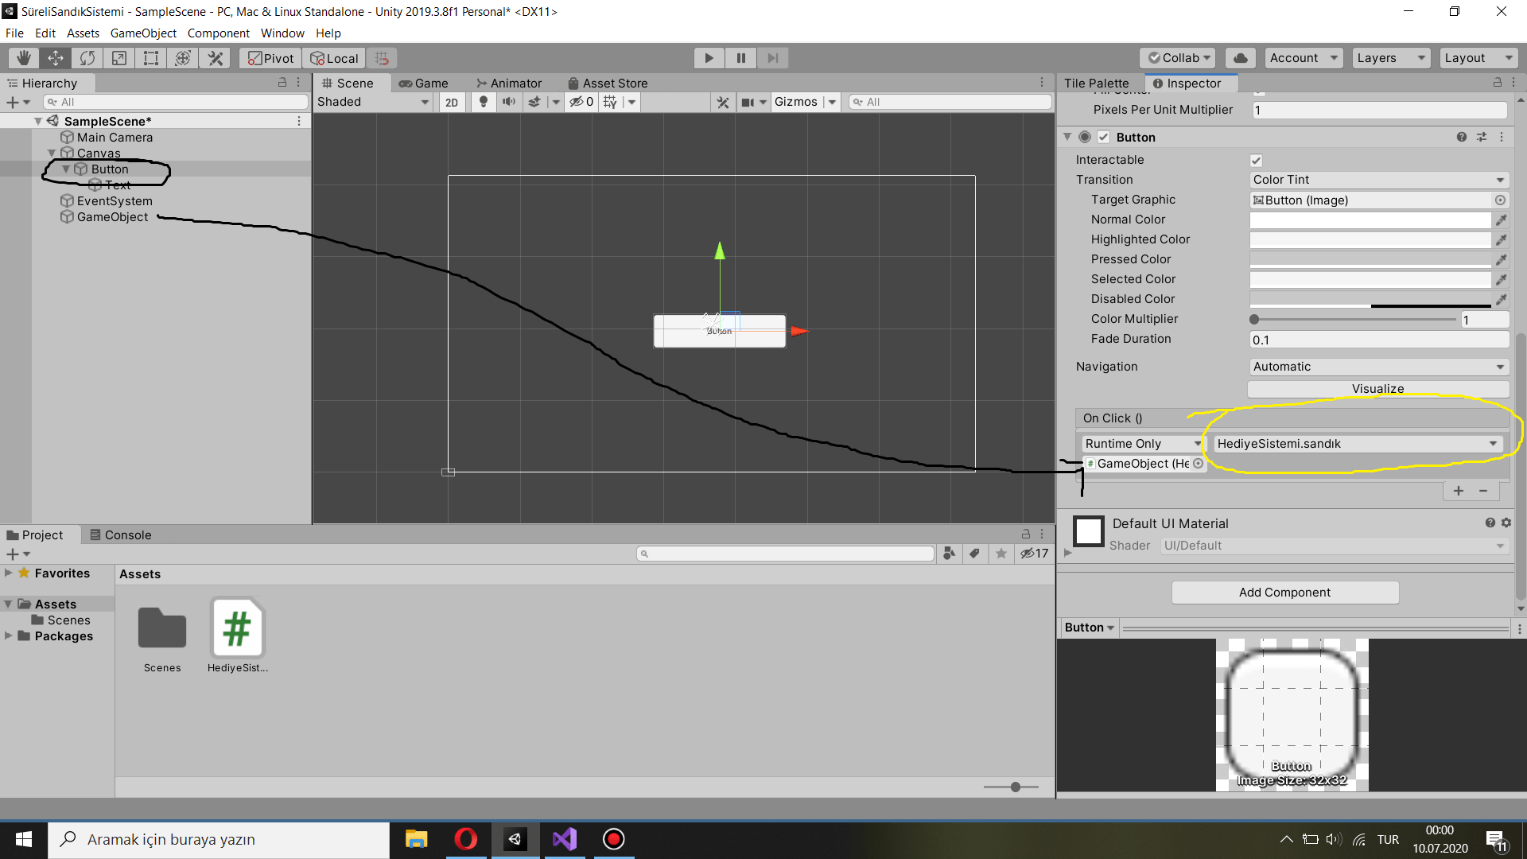
Task: Pick Disabled Color with eyedropper
Action: [x=1501, y=299]
